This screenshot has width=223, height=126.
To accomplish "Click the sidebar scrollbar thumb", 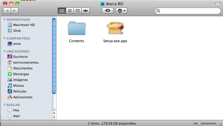I will [x=54, y=56].
